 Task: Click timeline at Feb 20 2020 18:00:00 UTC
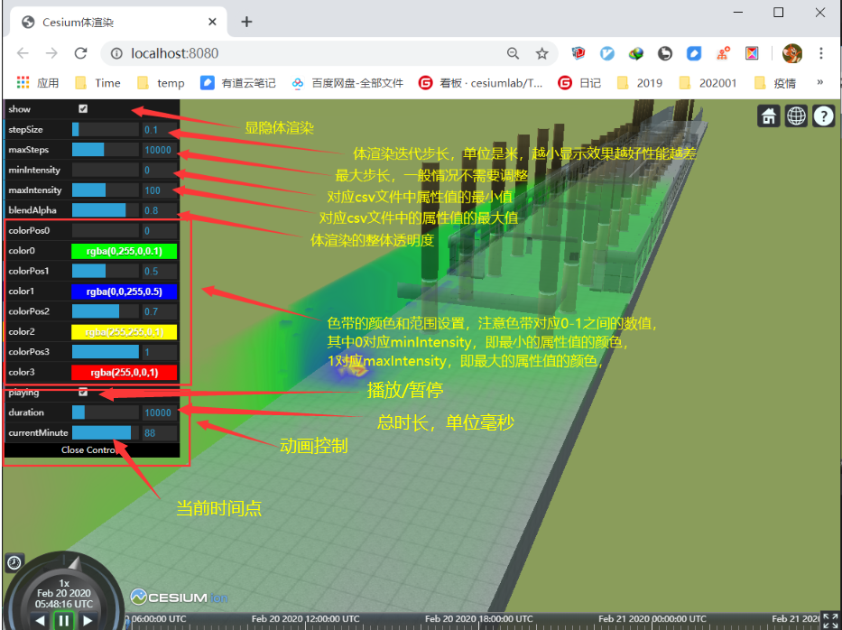tap(479, 619)
